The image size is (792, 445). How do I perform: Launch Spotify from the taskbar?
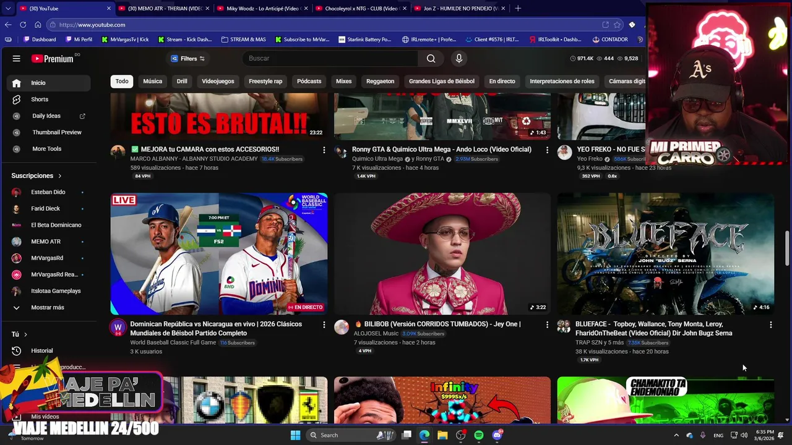tap(479, 435)
